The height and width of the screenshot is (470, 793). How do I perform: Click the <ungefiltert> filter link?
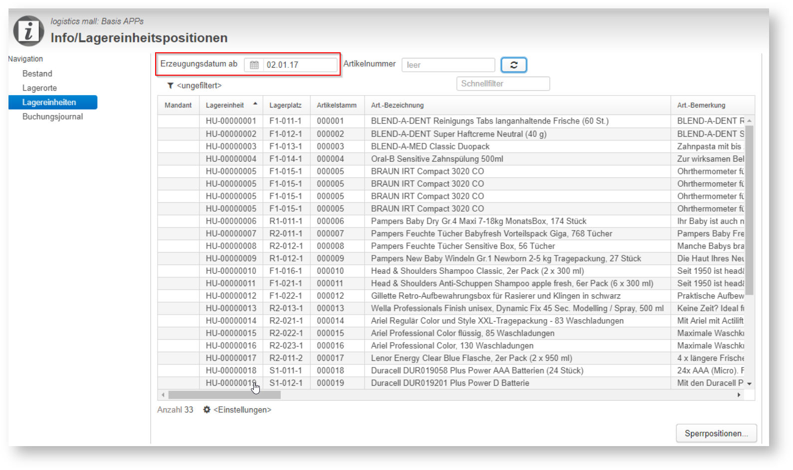199,86
